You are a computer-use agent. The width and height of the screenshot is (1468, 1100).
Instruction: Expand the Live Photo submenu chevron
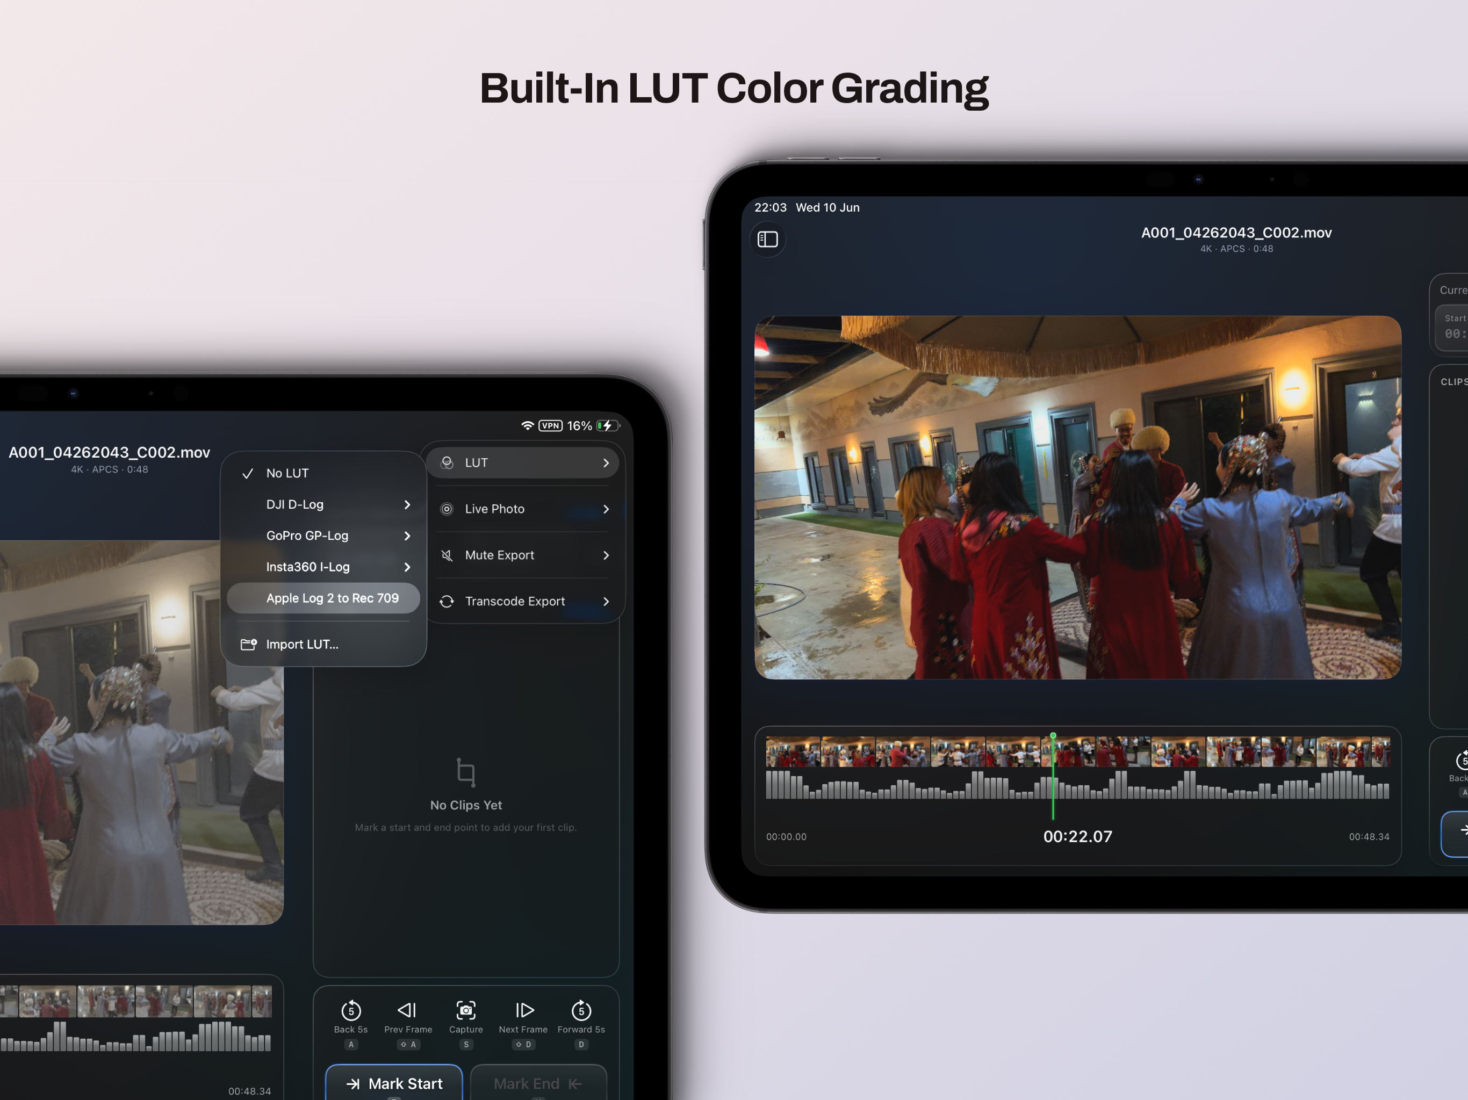[x=606, y=509]
